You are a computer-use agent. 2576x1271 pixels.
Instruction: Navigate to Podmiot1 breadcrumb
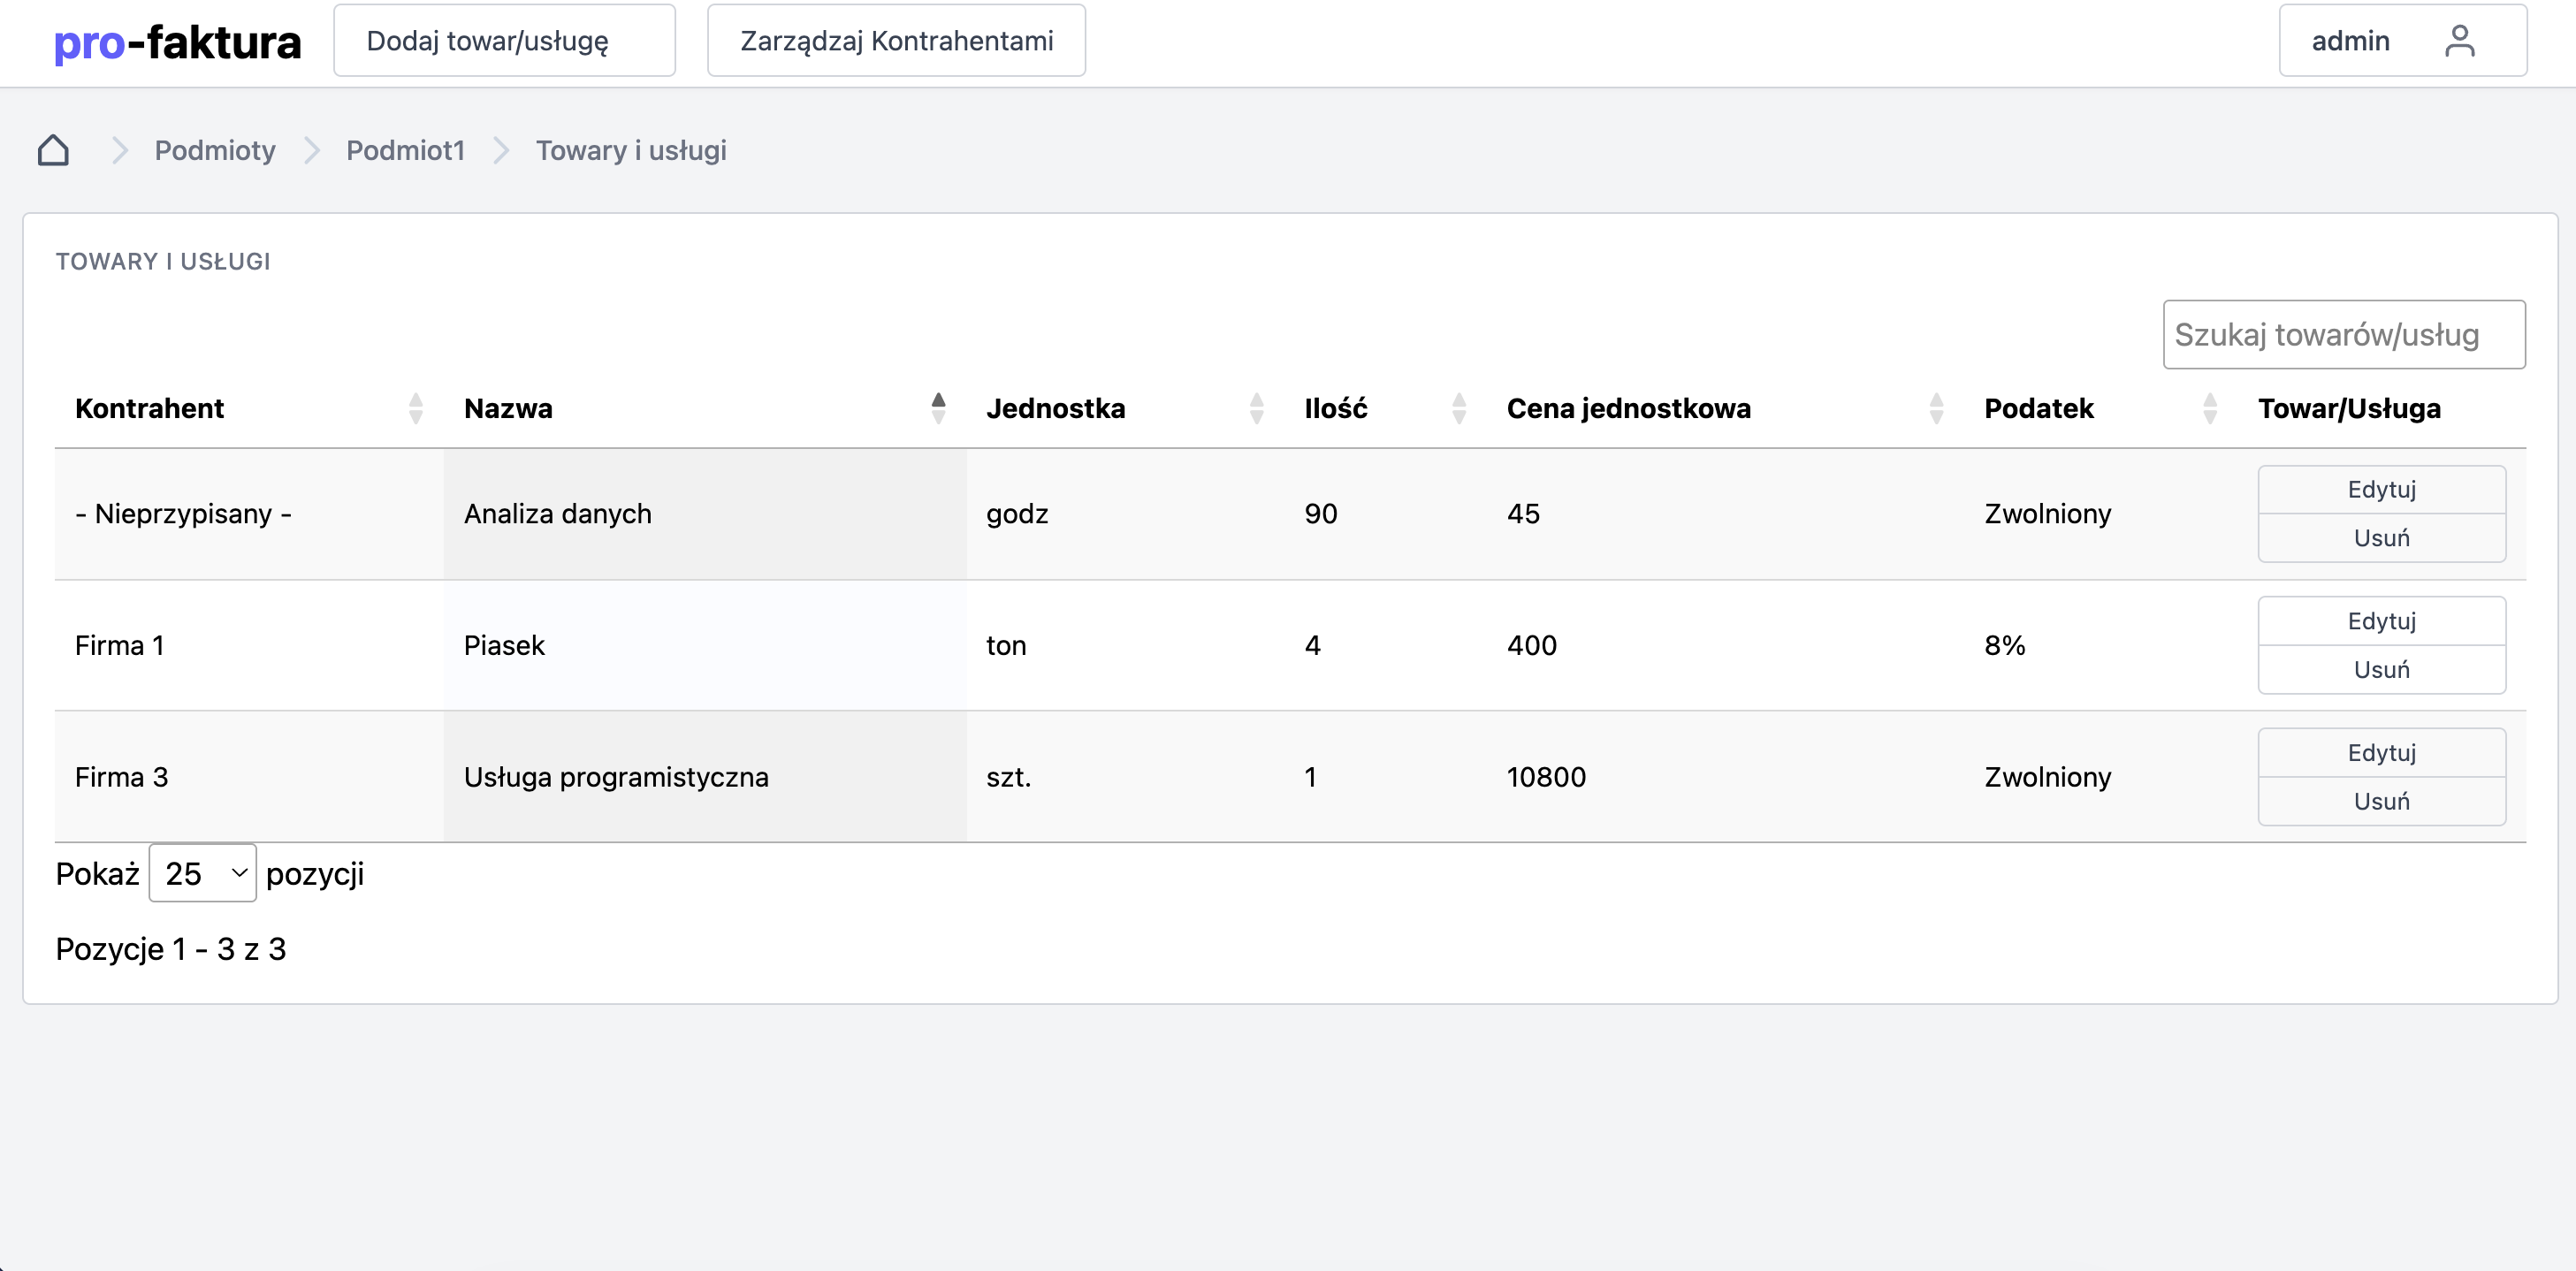coord(405,150)
